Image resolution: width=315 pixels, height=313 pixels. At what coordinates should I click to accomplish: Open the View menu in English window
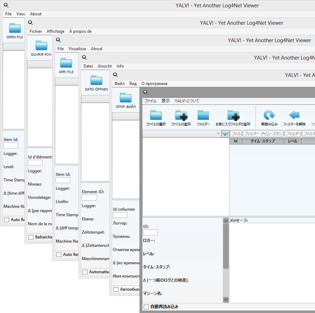click(21, 14)
